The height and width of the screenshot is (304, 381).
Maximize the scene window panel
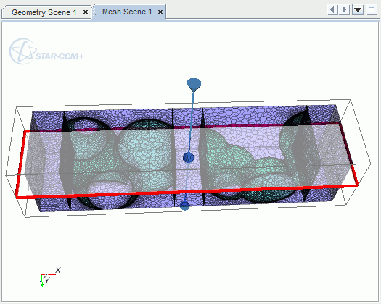(x=372, y=10)
